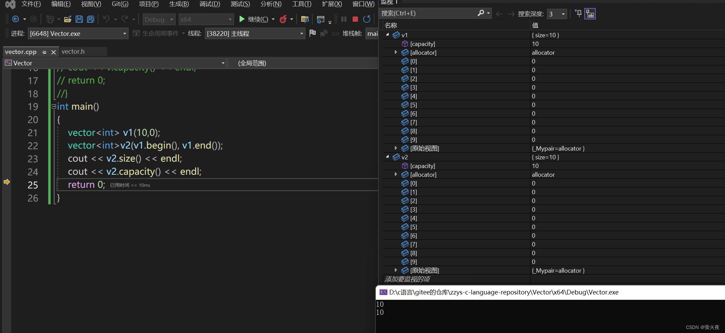Toggle the pointer values display button
Image resolution: width=725 pixels, height=333 pixels.
tap(590, 14)
